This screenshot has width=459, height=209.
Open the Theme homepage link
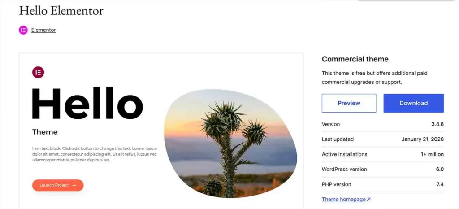[x=343, y=199]
